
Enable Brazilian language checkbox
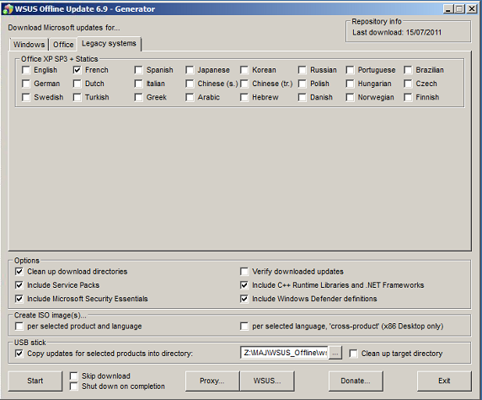pyautogui.click(x=408, y=70)
